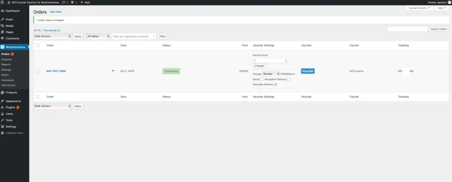Click the Oct 2, 2019 date cell
452x182 pixels.
[127, 71]
